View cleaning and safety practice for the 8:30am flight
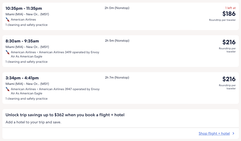Screen dimensions: 241x141 coord(26,62)
